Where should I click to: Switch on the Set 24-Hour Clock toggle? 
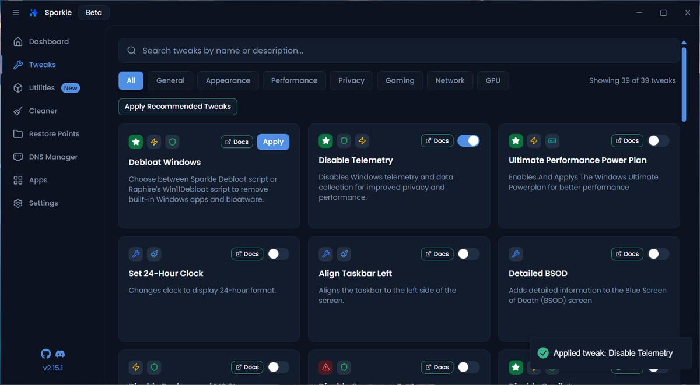pyautogui.click(x=278, y=254)
